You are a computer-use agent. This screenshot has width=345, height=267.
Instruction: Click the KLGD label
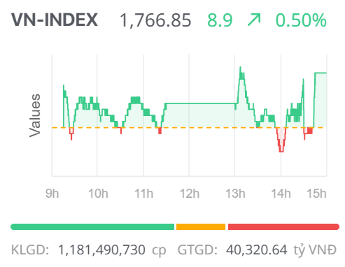30,250
